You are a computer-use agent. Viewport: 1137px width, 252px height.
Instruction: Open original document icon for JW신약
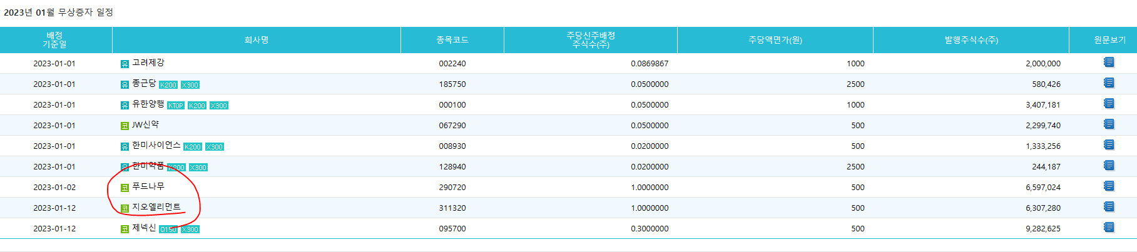tap(1109, 124)
